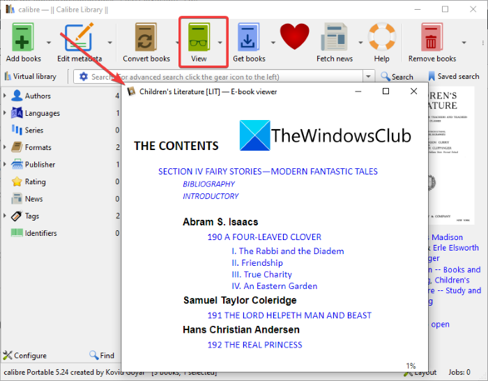This screenshot has height=381, width=488.
Task: Click the Add books icon
Action: (23, 37)
